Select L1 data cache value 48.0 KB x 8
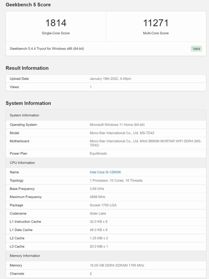This screenshot has width=209, height=279. [x=99, y=230]
